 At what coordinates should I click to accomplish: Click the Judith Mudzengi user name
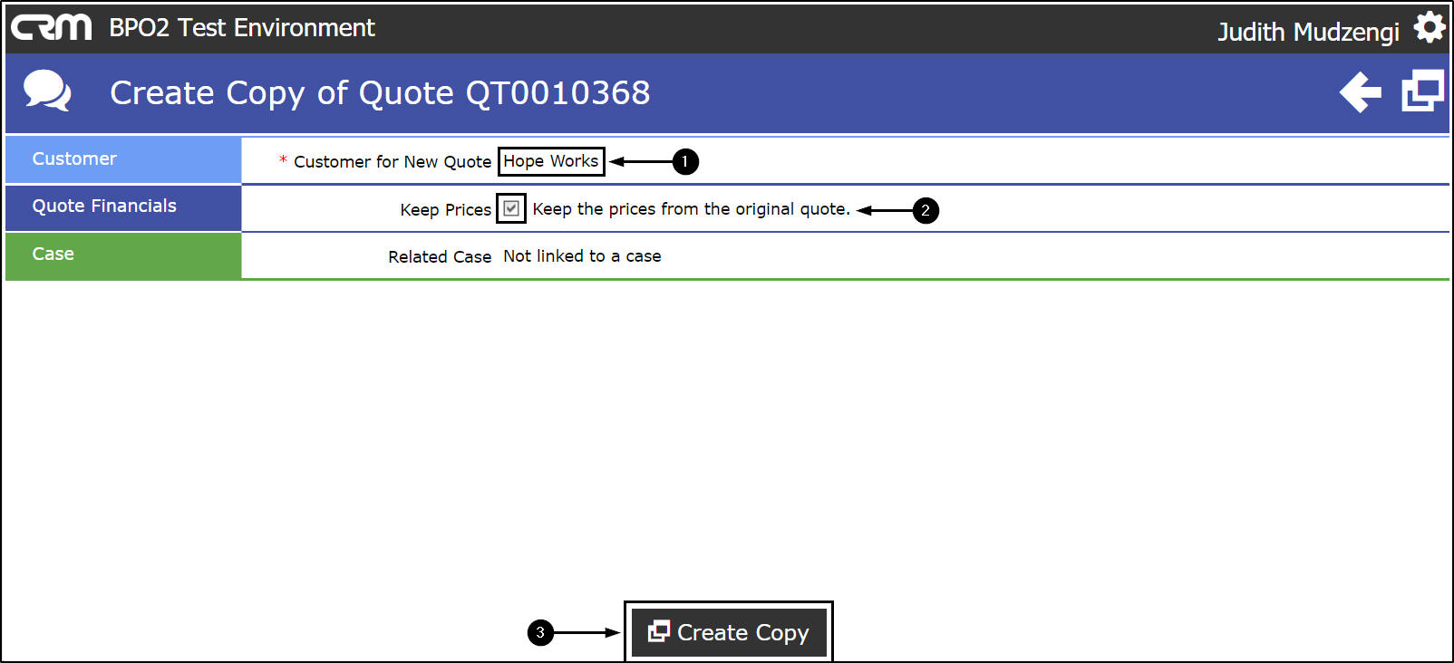[1308, 32]
